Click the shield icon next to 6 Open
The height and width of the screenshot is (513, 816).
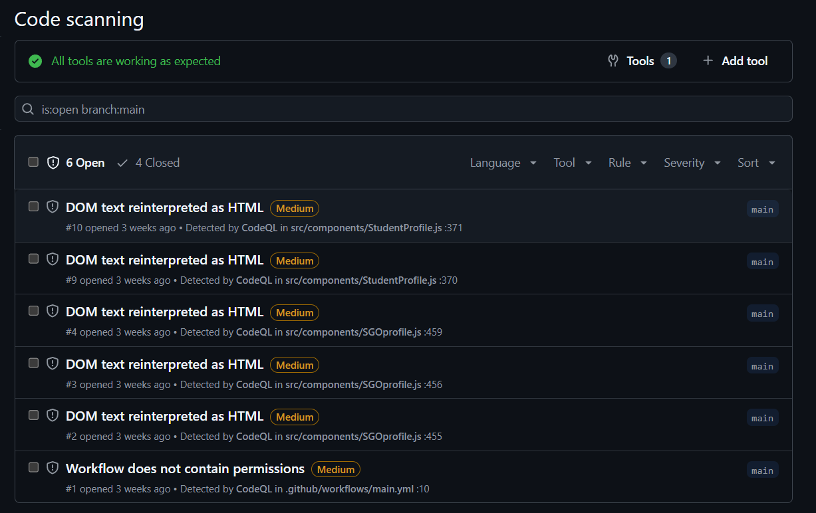tap(53, 163)
